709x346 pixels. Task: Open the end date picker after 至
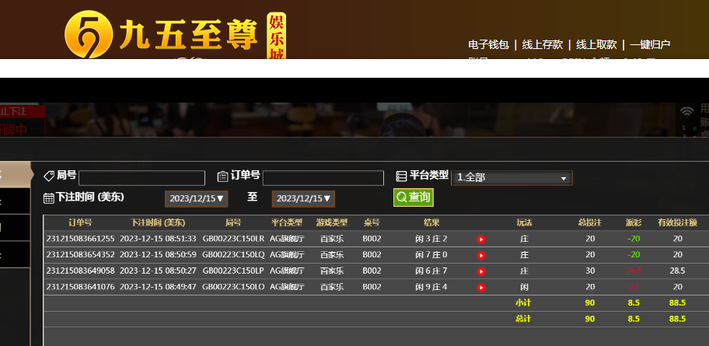pos(303,199)
